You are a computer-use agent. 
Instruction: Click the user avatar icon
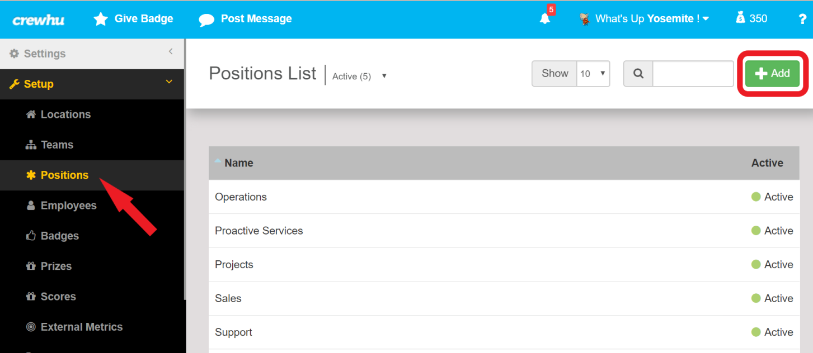pos(585,19)
